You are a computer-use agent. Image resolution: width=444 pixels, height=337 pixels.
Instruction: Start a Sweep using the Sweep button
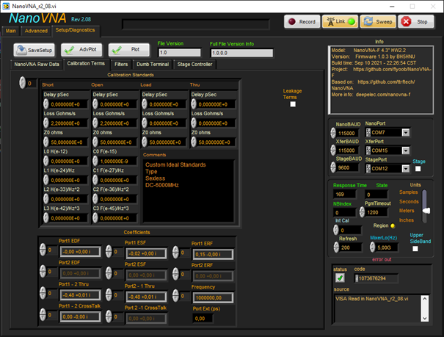(379, 22)
